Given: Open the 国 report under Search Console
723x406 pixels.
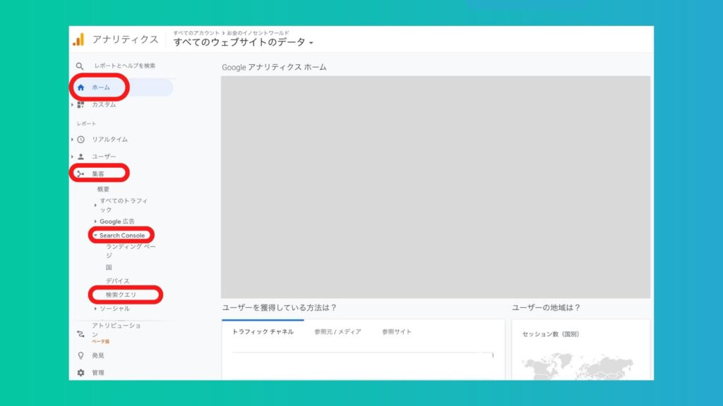Looking at the screenshot, I should pos(109,267).
